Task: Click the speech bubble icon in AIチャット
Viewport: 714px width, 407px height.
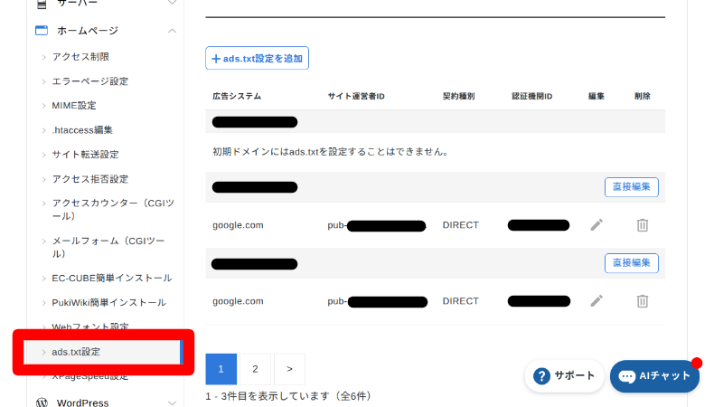Action: tap(626, 376)
